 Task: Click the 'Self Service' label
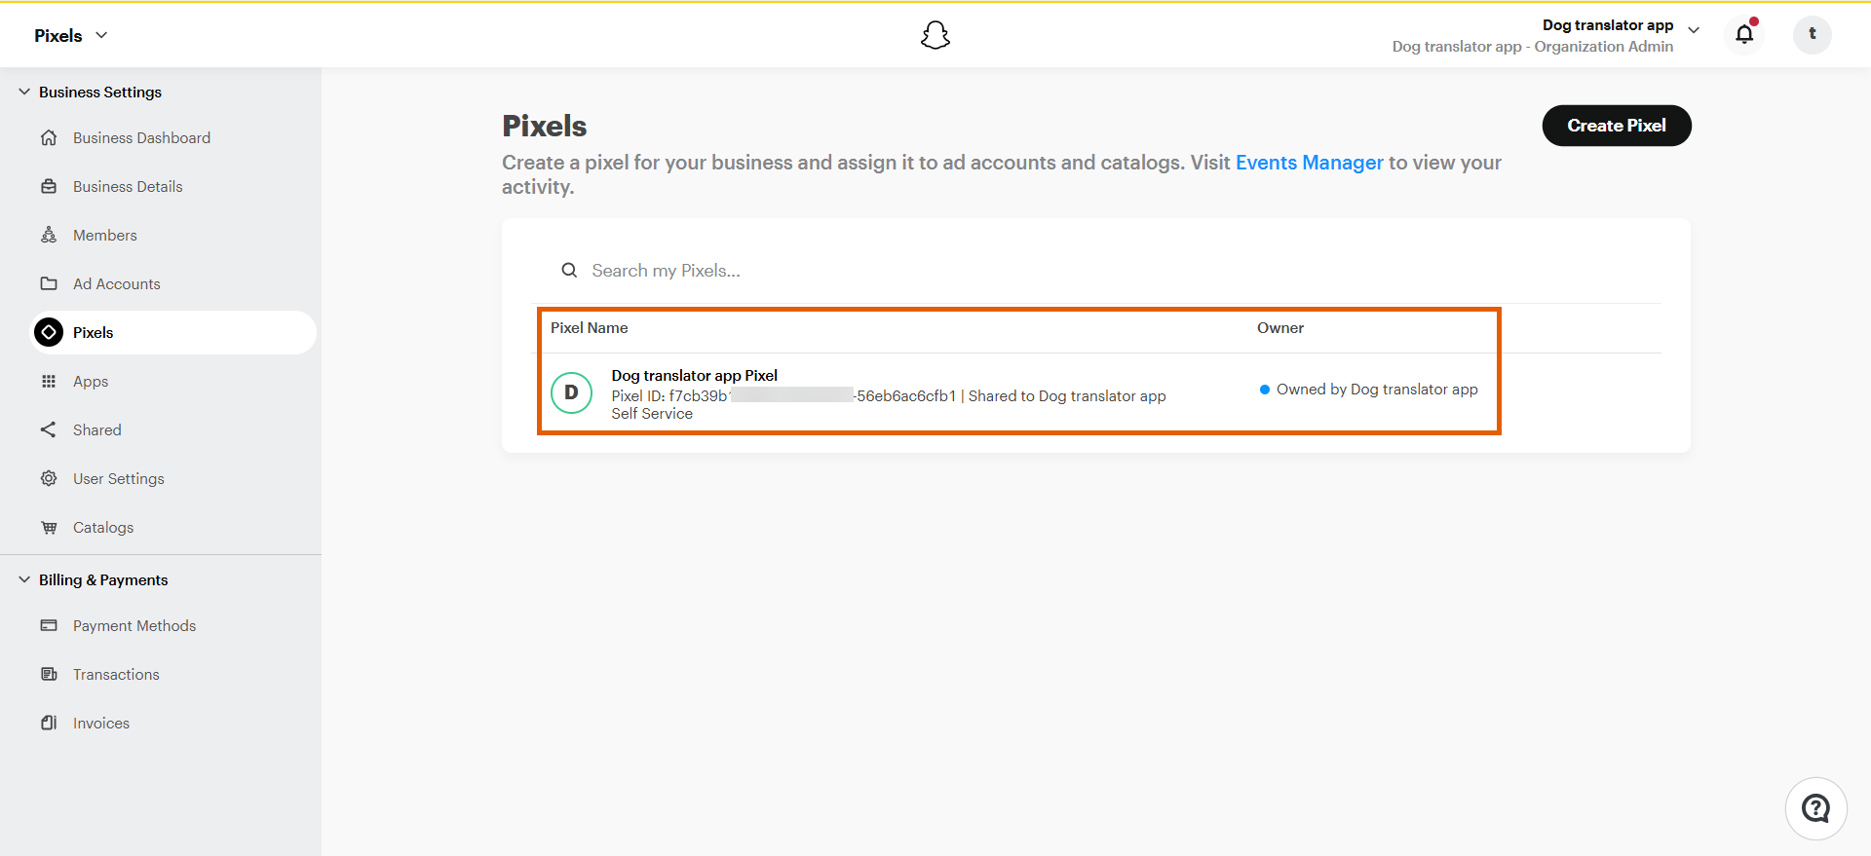tap(652, 414)
